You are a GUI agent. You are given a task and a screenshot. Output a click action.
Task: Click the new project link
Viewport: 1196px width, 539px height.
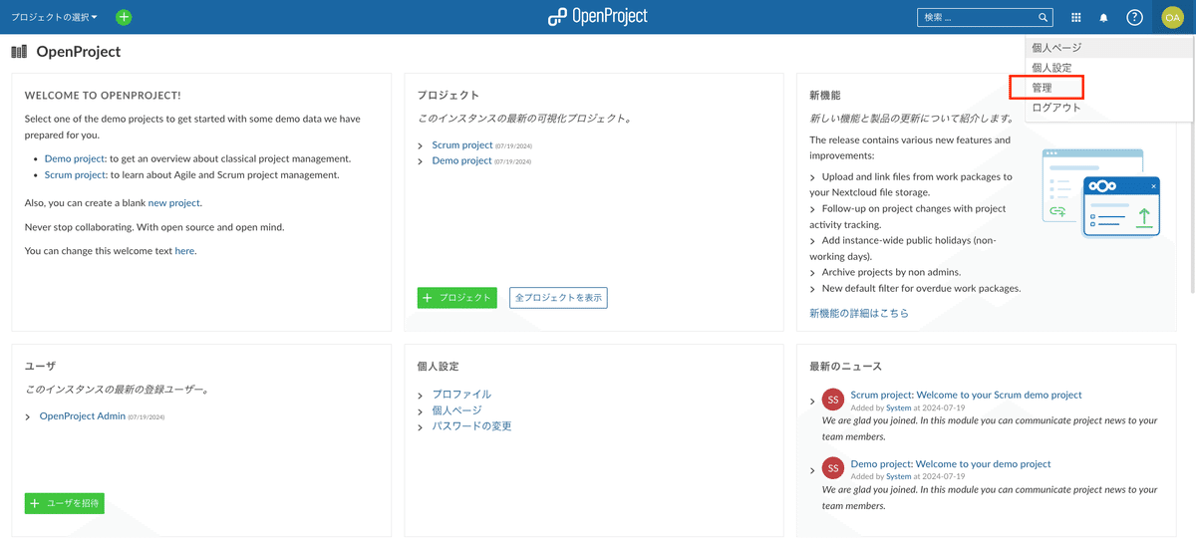point(174,202)
